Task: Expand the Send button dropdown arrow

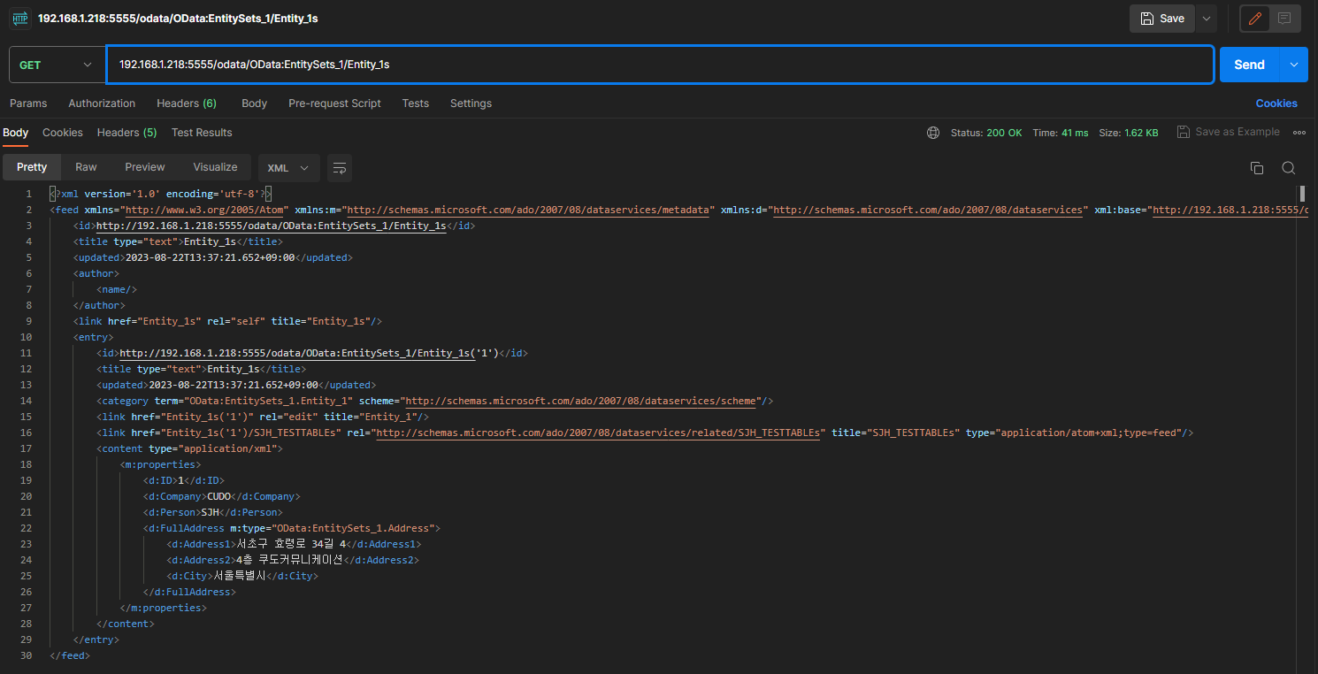Action: tap(1294, 65)
